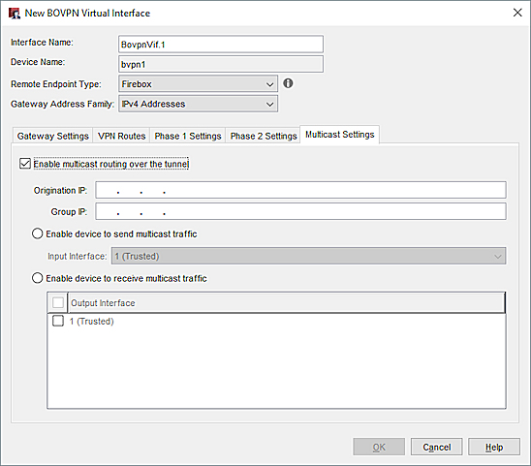
Task: Click the Device Name field
Action: point(221,64)
